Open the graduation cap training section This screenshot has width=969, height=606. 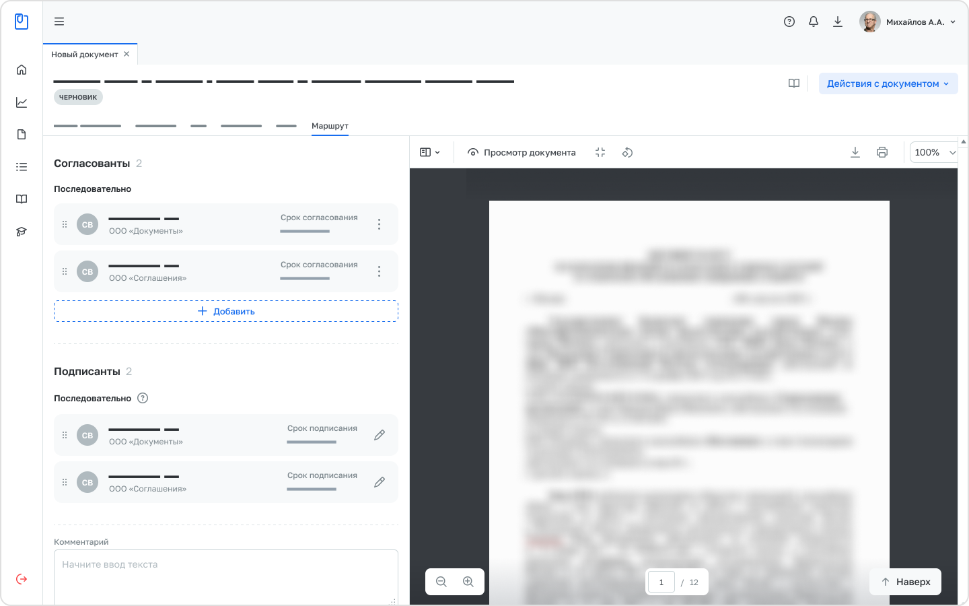[22, 232]
